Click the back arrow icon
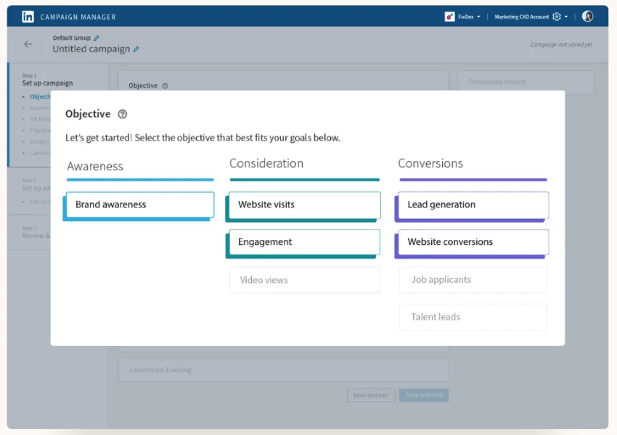 tap(28, 44)
